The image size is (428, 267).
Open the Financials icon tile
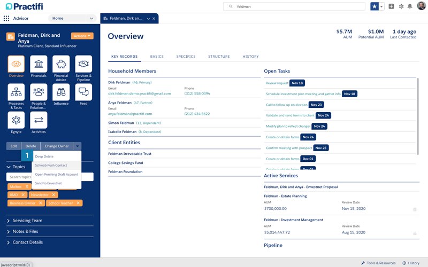pyautogui.click(x=38, y=64)
